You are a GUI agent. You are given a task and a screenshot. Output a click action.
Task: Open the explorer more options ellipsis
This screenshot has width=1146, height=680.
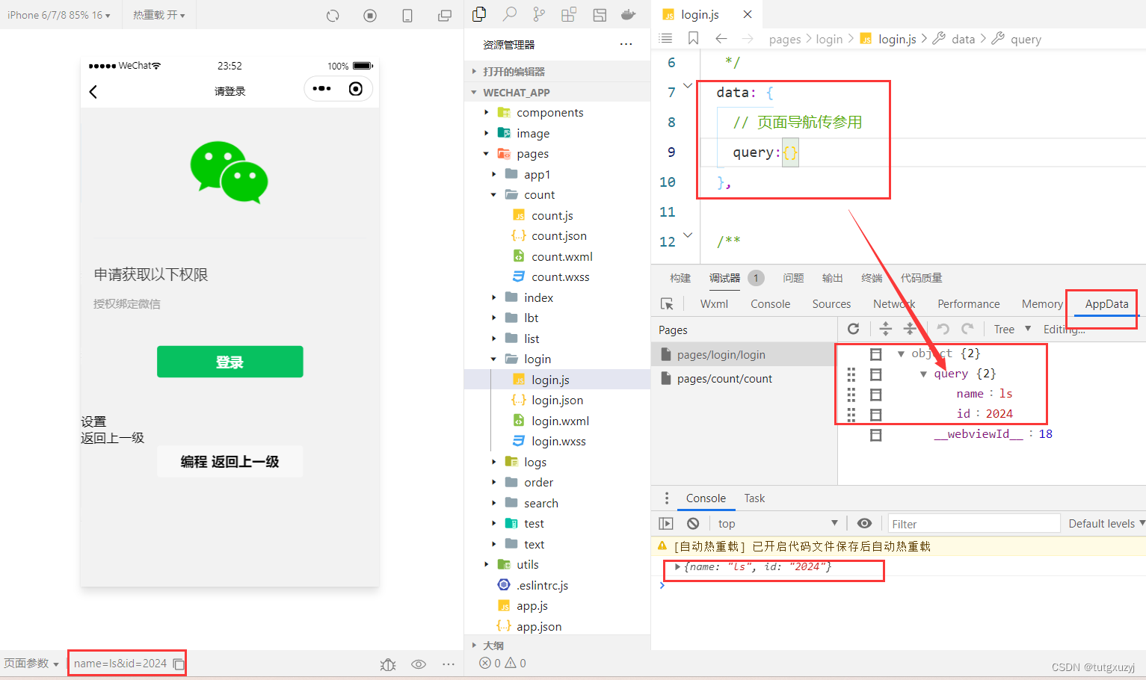[626, 45]
